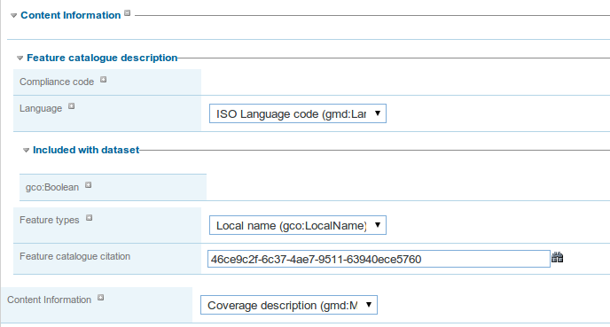
Task: Click the Feature types label
Action: (x=50, y=220)
